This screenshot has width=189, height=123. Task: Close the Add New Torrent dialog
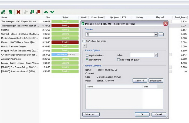166,24
